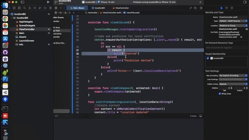249x140 pixels.
Task: Open Android Studio from the Dock
Action: pos(5,72)
